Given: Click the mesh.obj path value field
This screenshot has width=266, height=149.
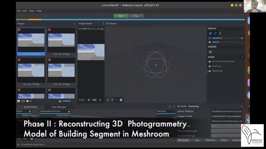Looking at the screenshot, I should coord(227,121).
